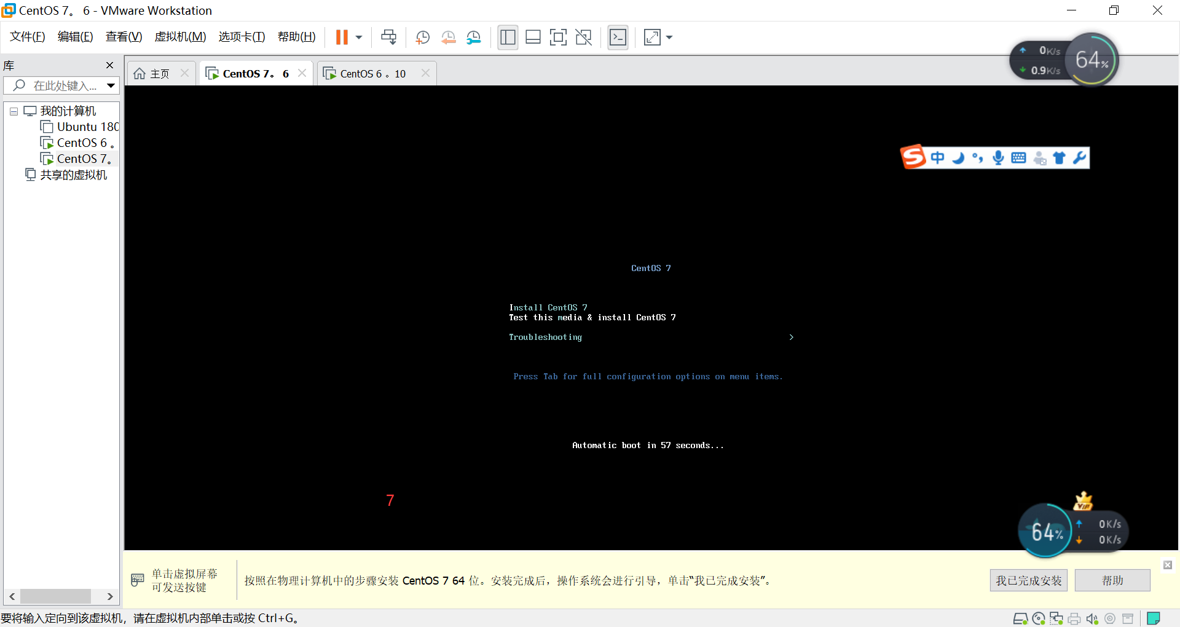Close the library (库) panel
The width and height of the screenshot is (1180, 627).
[110, 65]
